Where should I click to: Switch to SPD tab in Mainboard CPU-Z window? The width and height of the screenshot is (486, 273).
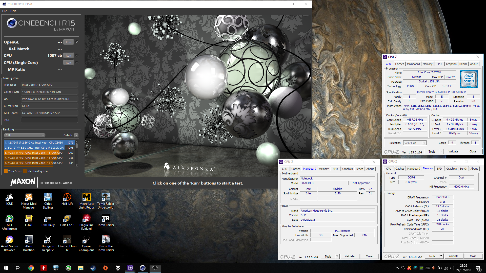pos(335,169)
